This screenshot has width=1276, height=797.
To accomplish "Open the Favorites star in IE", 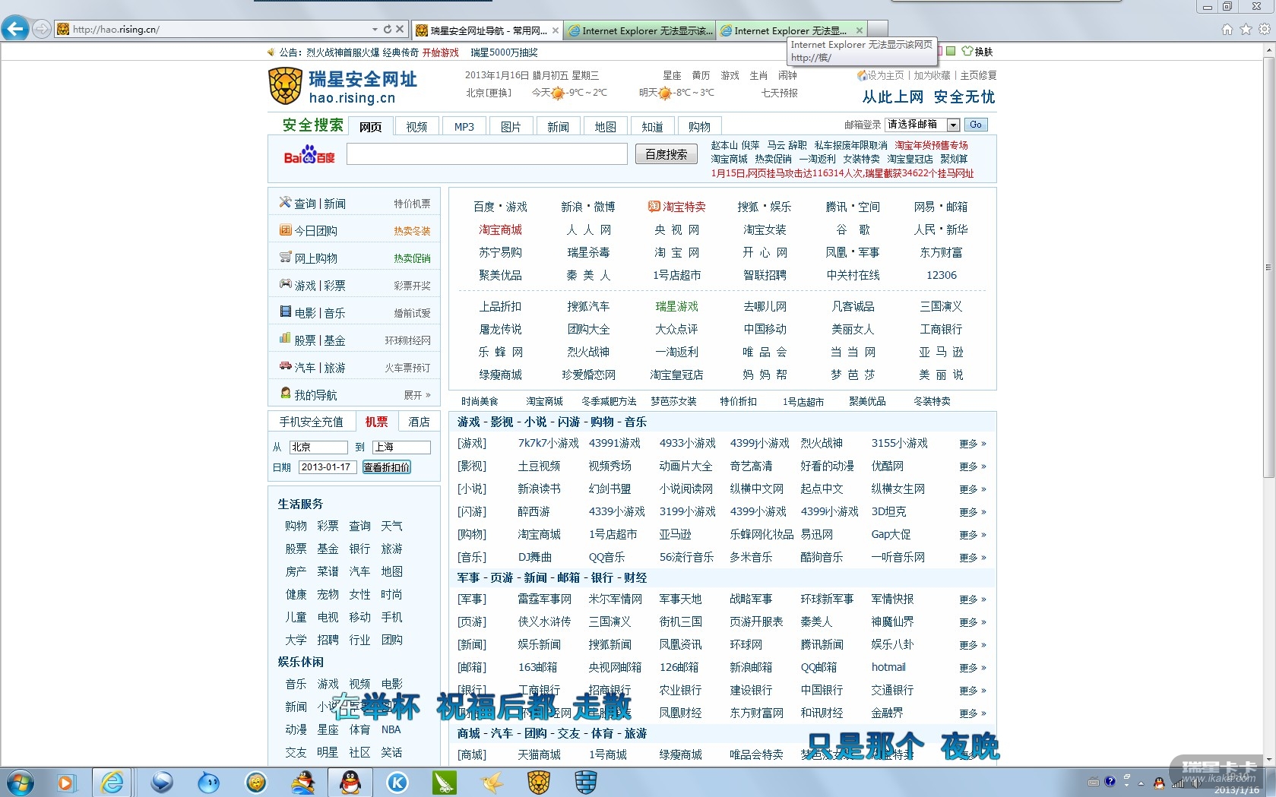I will pyautogui.click(x=1246, y=30).
